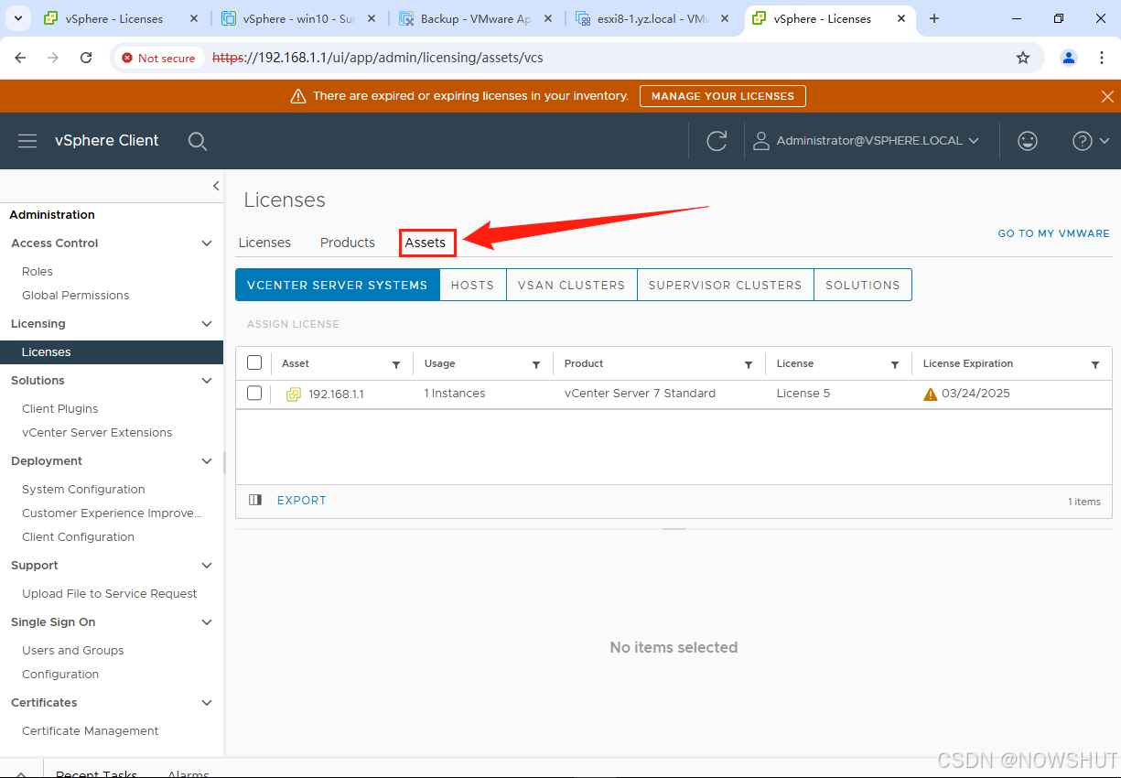1121x778 pixels.
Task: Open Roles in the sidebar
Action: pos(38,272)
